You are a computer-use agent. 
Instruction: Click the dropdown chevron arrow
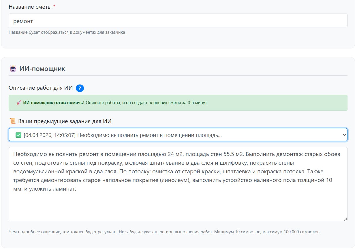343,135
